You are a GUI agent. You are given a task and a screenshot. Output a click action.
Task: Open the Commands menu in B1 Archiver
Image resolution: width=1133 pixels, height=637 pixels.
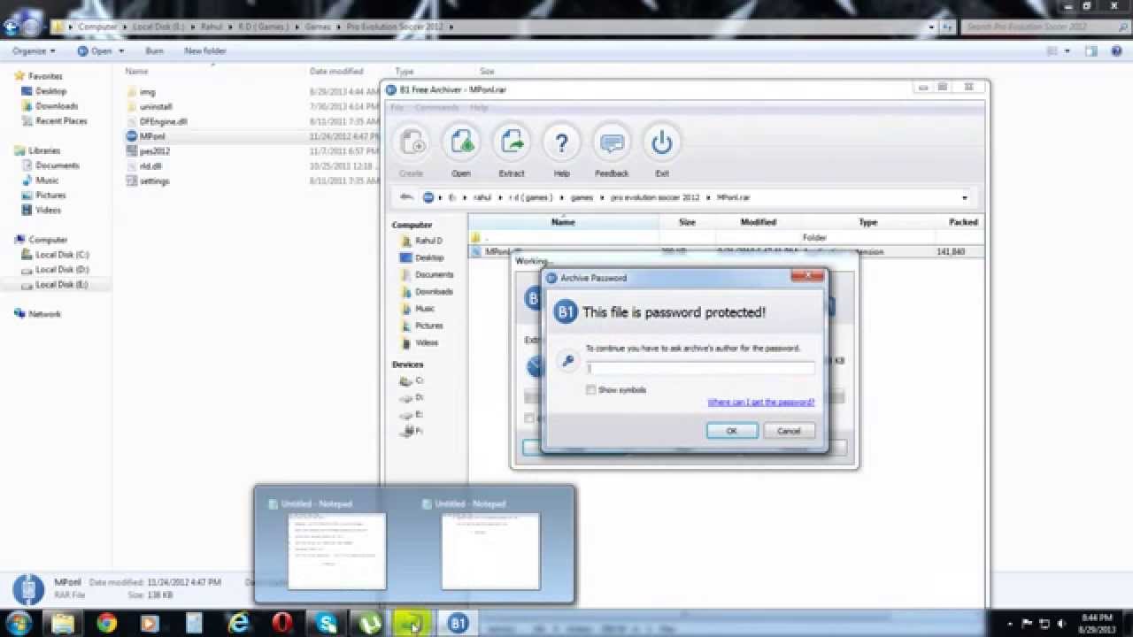point(436,108)
